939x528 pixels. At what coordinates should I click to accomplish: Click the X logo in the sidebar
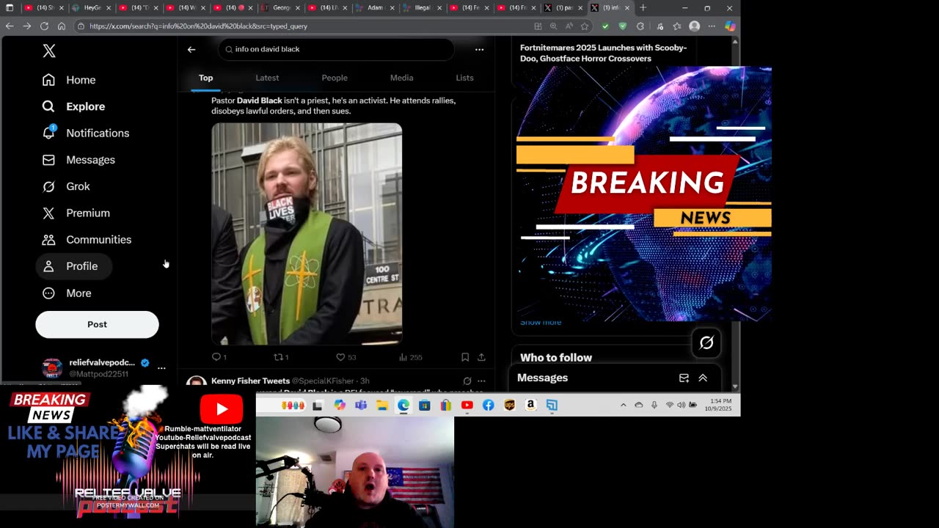49,51
